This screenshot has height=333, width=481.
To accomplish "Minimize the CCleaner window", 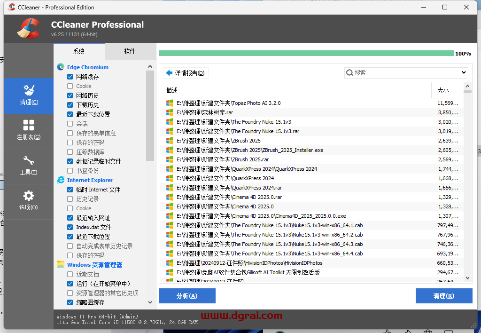I will pyautogui.click(x=424, y=7).
